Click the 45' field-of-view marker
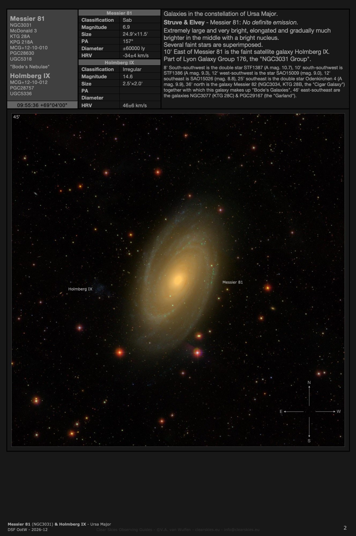Image resolution: width=356 pixels, height=536 pixels. 17,117
